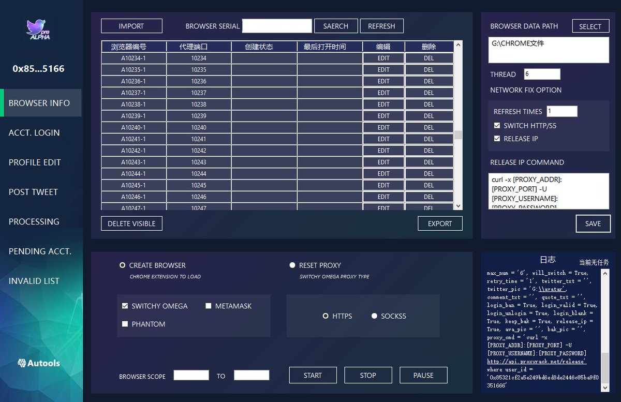Click the A10241-1 serial cell
Image resolution: width=621 pixels, height=402 pixels.
[x=134, y=139]
